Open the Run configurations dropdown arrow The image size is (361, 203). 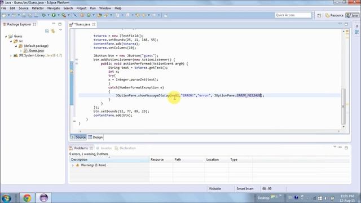coord(59,15)
